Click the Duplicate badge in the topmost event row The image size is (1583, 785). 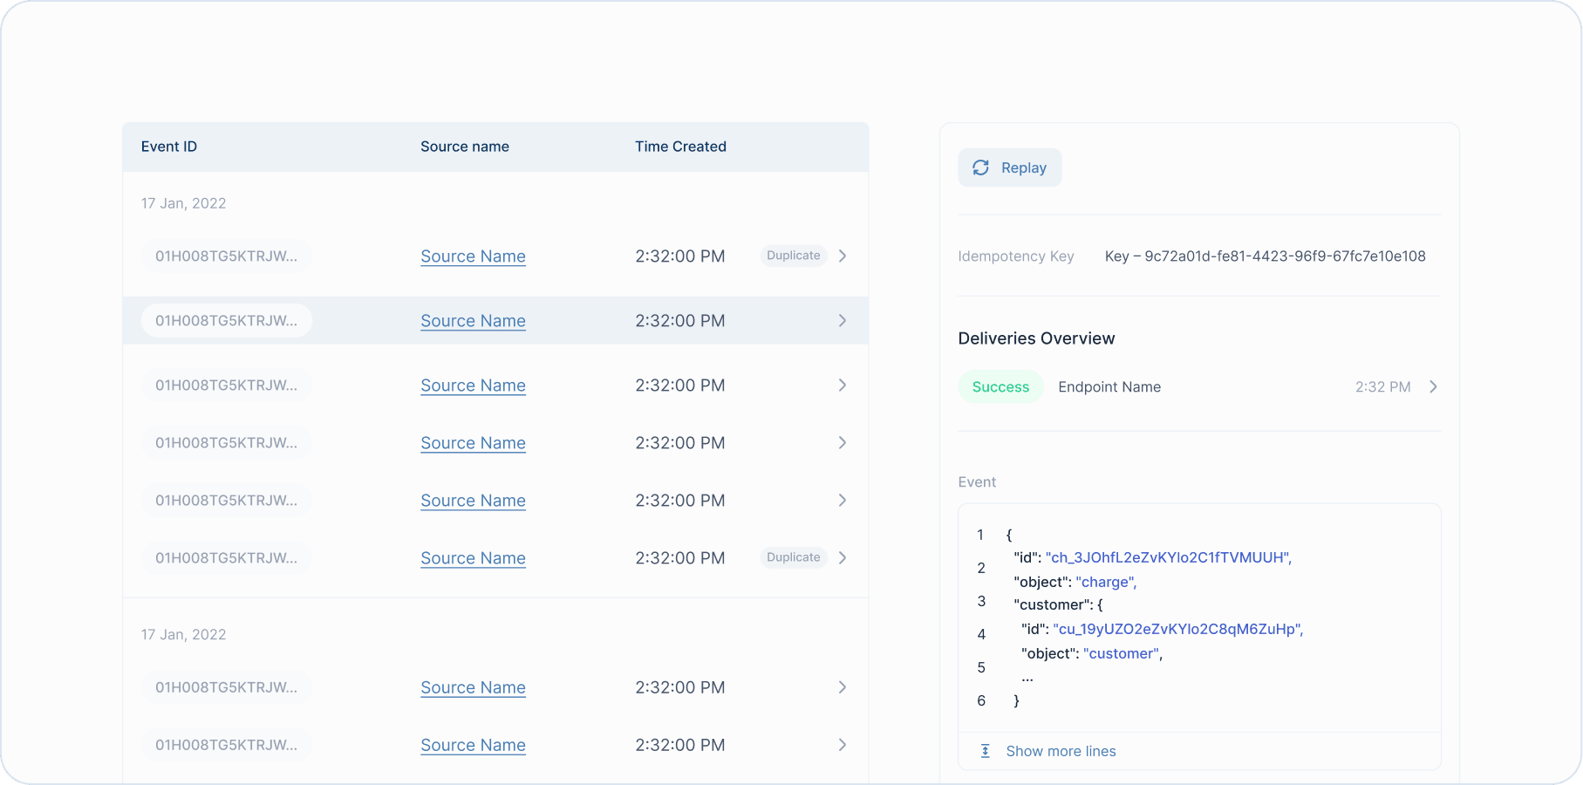(x=793, y=256)
